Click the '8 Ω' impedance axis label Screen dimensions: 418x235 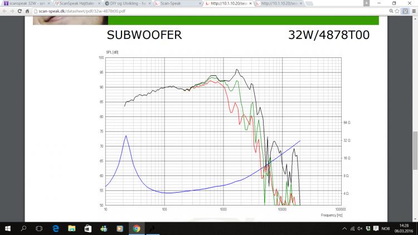pyautogui.click(x=346, y=176)
